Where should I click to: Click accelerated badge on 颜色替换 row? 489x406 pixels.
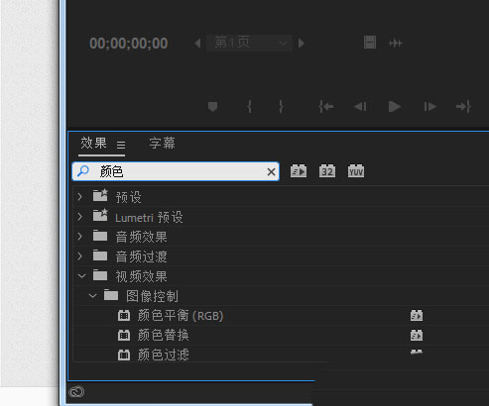click(x=417, y=336)
